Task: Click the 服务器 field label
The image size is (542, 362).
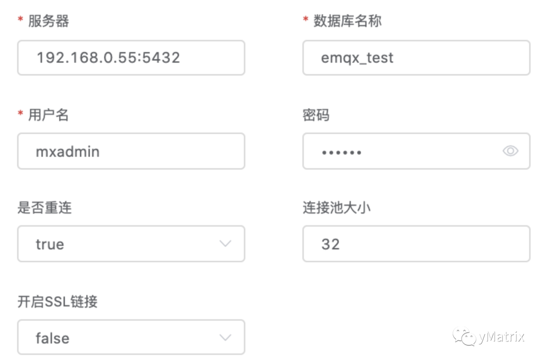Action: 48,21
